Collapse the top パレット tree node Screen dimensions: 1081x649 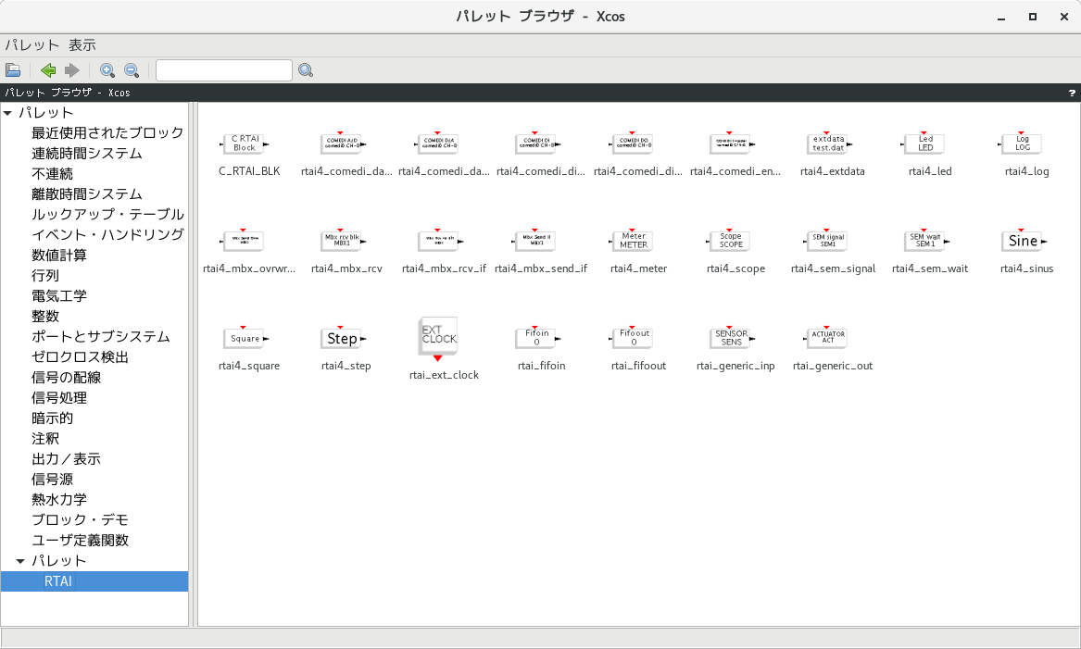pyautogui.click(x=9, y=112)
